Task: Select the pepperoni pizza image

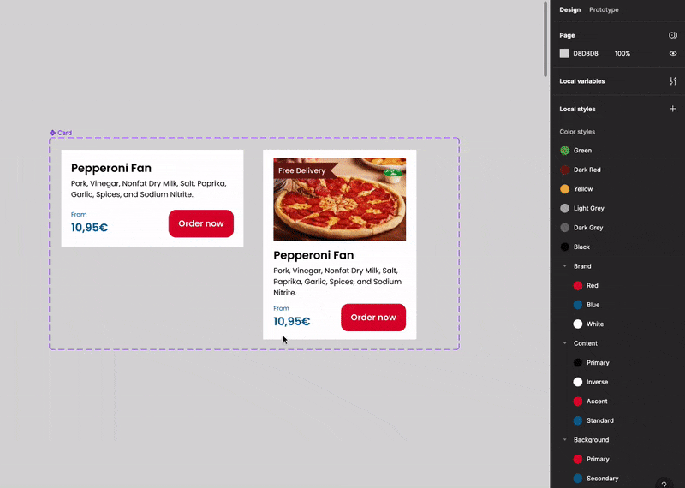Action: [339, 199]
